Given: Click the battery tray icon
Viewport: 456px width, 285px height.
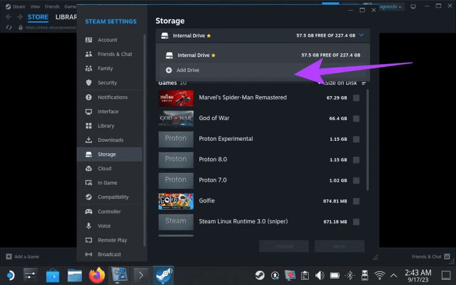Looking at the screenshot, I should [x=335, y=275].
